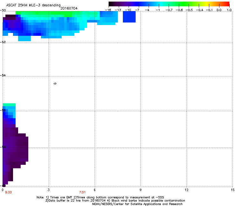
Task: Click the title 'ASCAT 25KM MLE-3 descending'
Action: point(33,5)
